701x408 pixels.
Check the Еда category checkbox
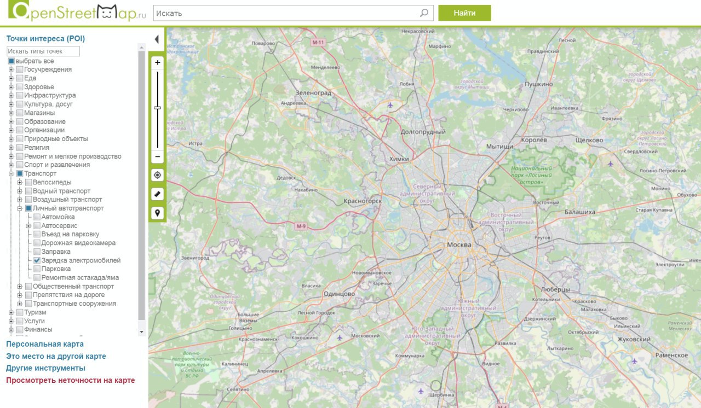(x=20, y=78)
